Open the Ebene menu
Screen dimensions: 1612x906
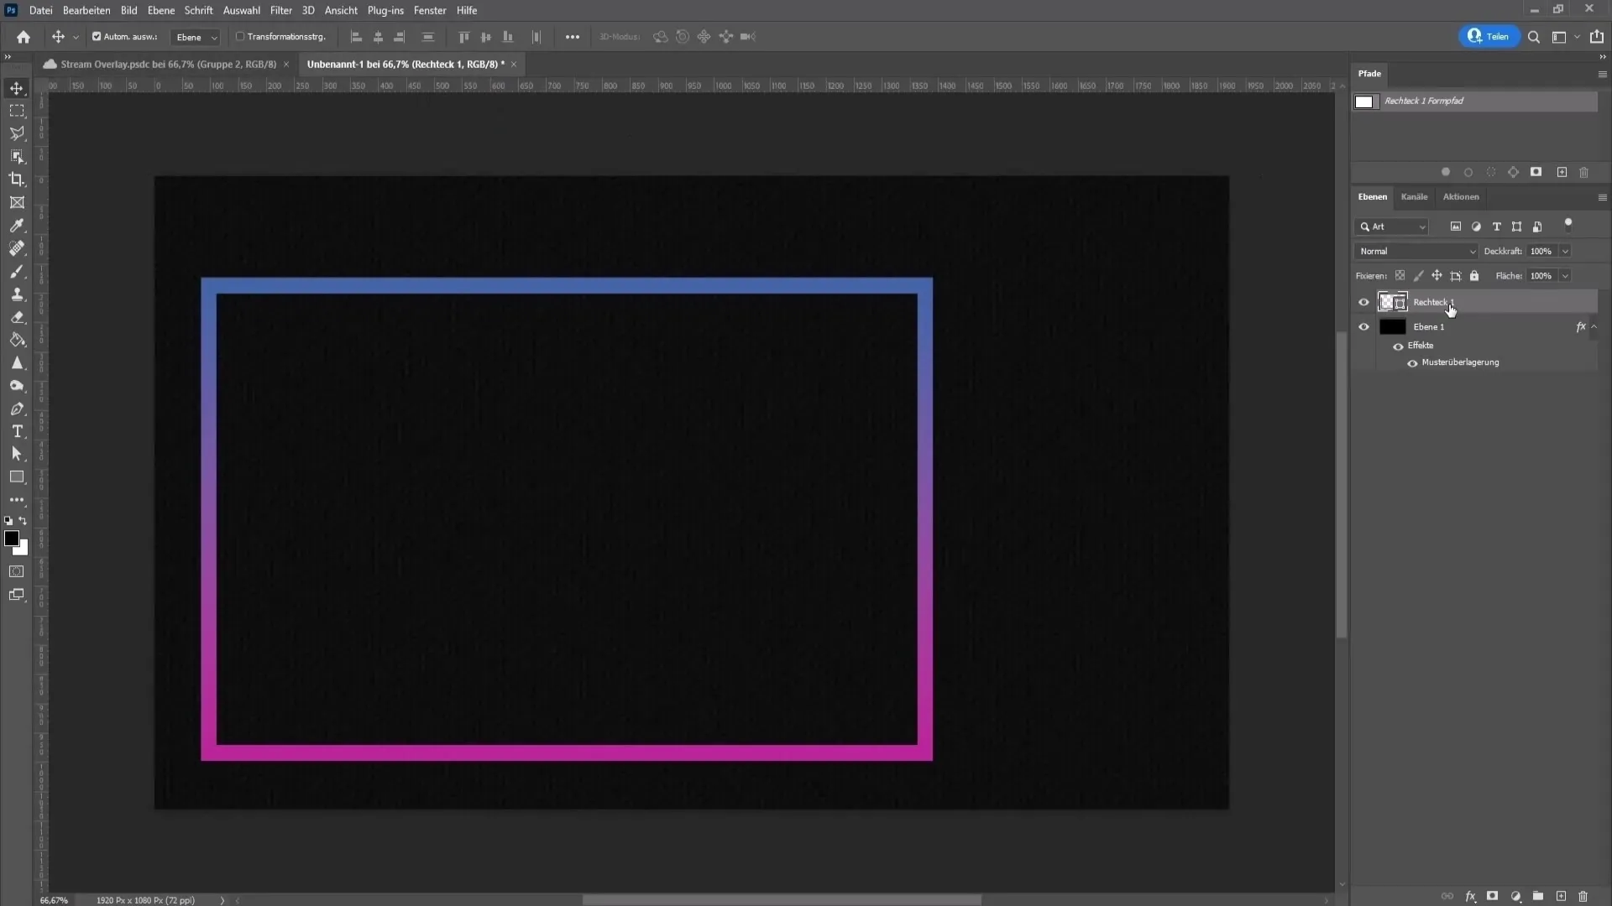(160, 10)
